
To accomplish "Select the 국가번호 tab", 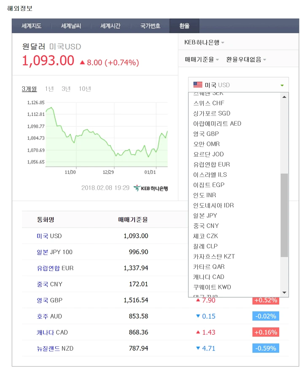I will pos(150,26).
